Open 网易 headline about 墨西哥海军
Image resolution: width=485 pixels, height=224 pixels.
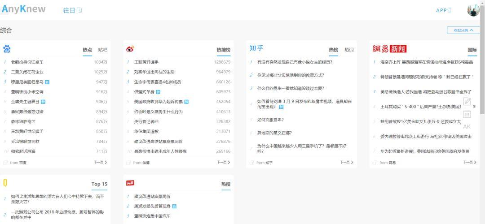(427, 62)
